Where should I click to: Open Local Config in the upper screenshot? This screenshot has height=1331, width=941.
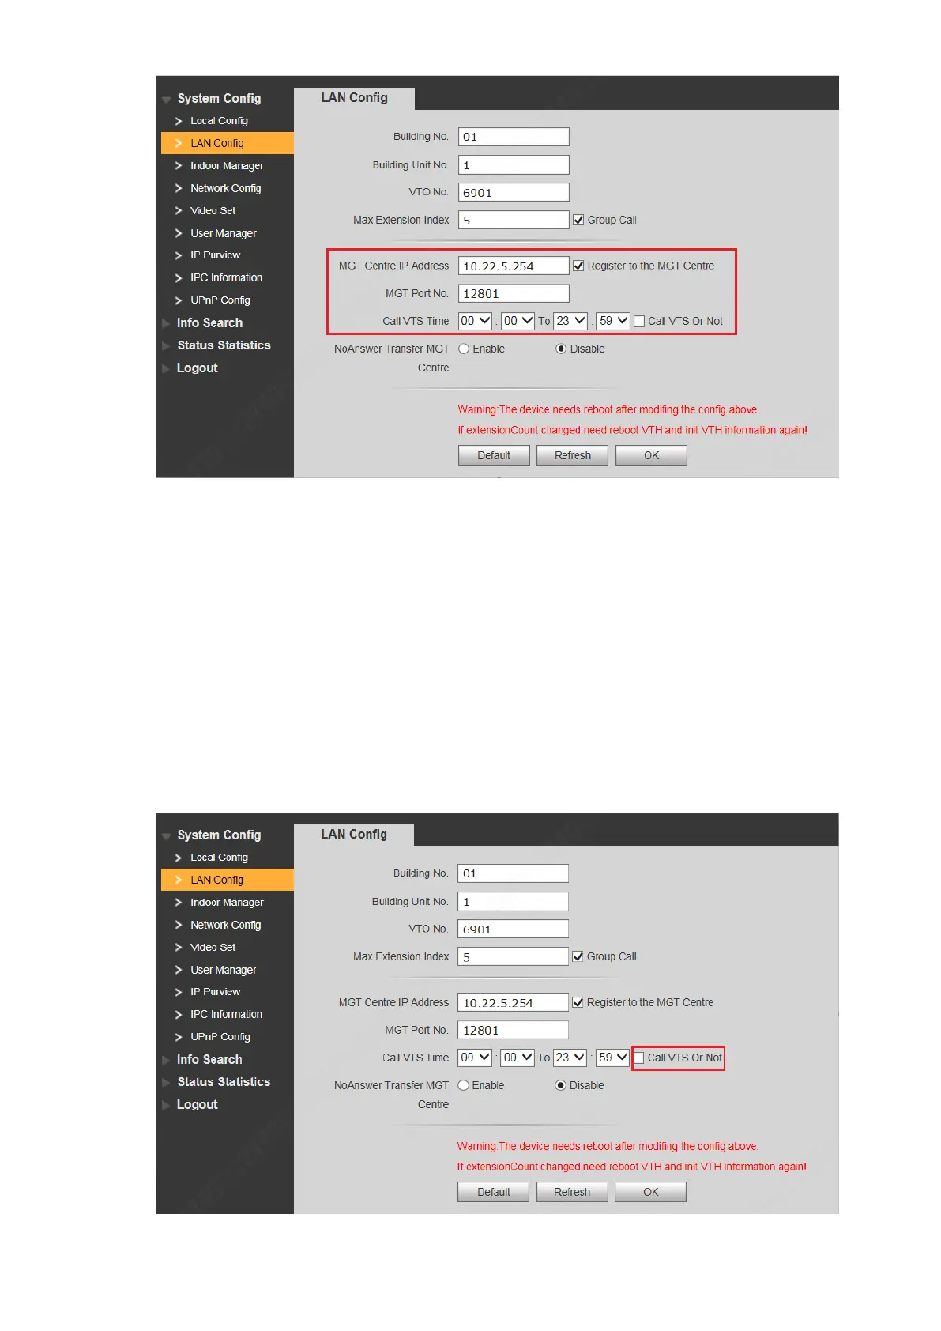[219, 121]
